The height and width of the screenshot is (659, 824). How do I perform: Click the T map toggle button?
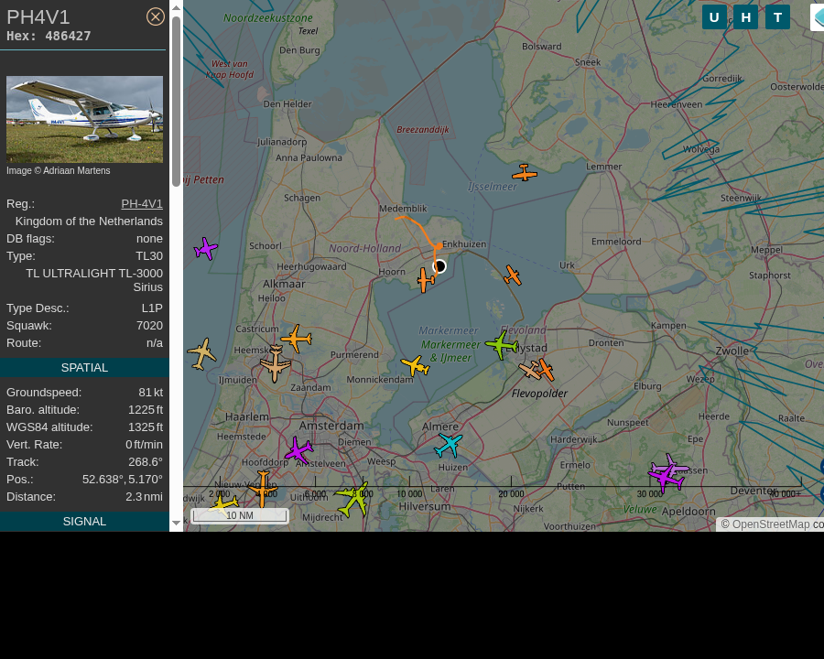click(777, 17)
